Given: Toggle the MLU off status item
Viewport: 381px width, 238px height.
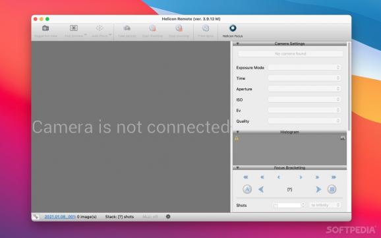Looking at the screenshot, I should [x=150, y=217].
